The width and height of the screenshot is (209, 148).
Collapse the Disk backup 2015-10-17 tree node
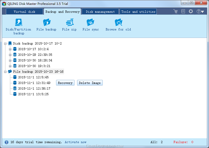[x=5, y=44]
